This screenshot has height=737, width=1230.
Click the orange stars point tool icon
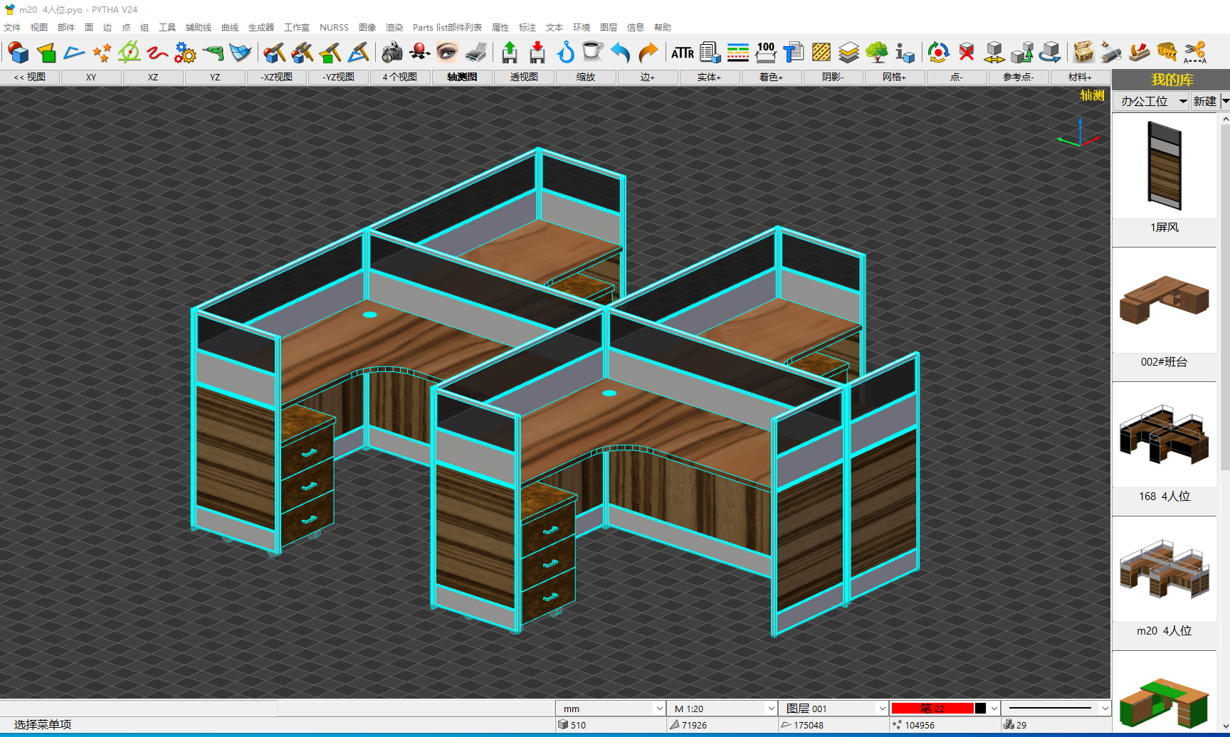[102, 53]
